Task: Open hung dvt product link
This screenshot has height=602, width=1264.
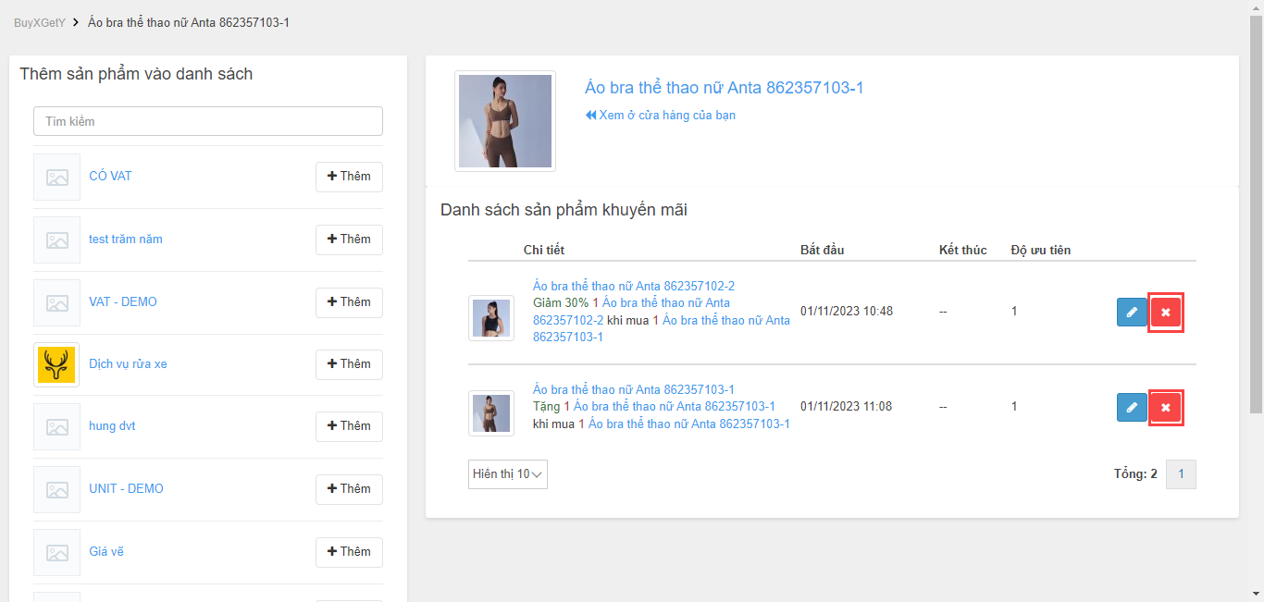Action: point(112,425)
